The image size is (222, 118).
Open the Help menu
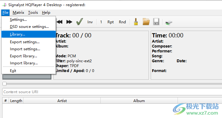[46, 13]
